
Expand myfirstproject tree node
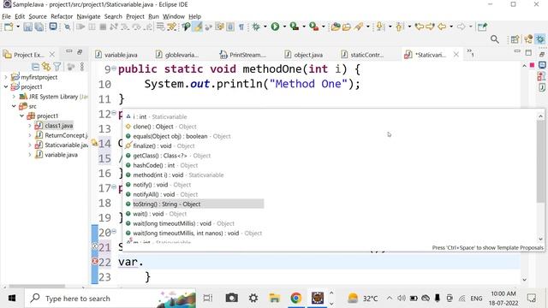[6, 77]
